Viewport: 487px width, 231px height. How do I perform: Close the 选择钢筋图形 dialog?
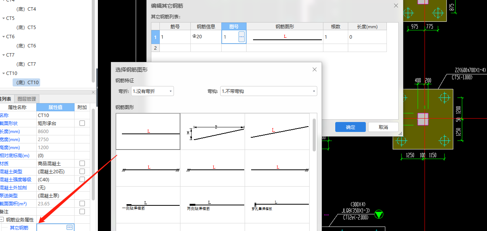tap(315, 69)
